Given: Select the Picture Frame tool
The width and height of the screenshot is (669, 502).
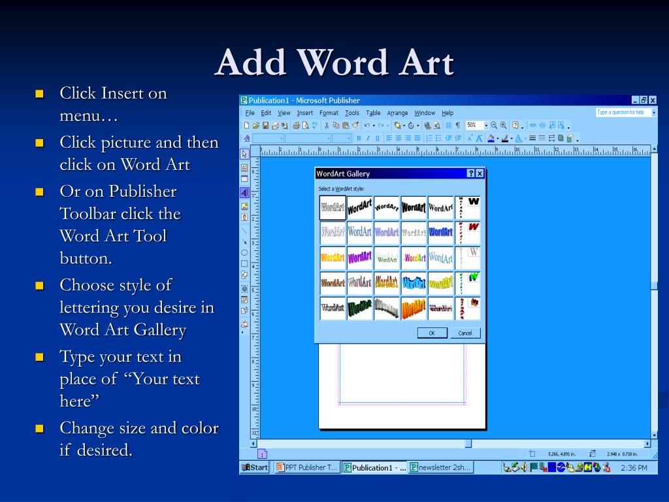Looking at the screenshot, I should tap(244, 207).
